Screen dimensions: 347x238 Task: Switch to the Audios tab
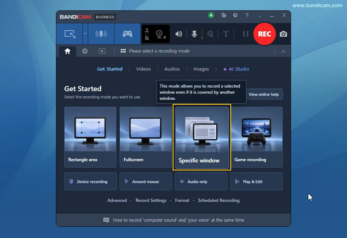pyautogui.click(x=172, y=69)
